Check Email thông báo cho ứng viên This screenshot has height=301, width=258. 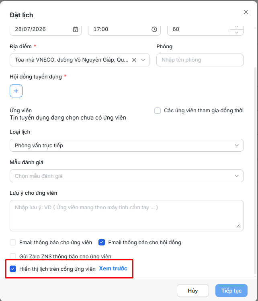point(13,242)
